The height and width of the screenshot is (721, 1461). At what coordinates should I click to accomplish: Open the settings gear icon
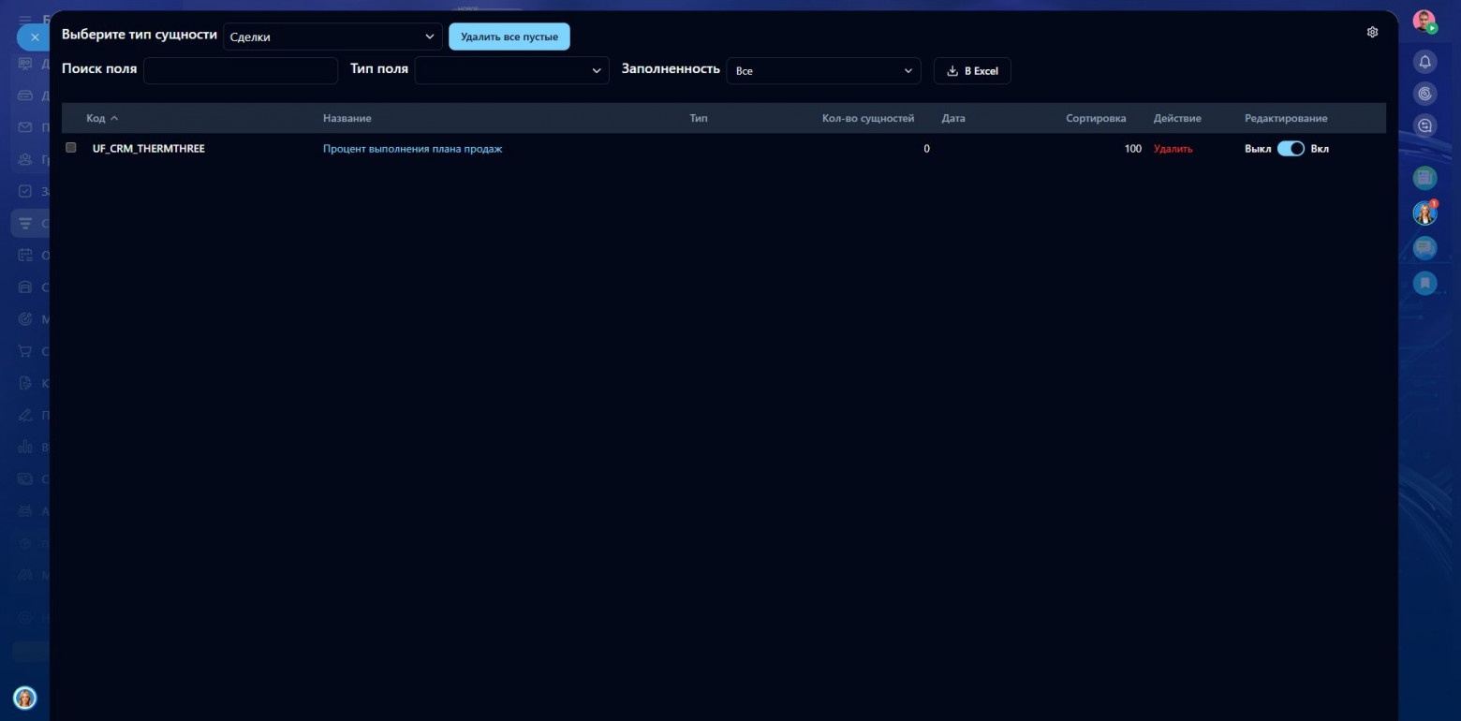(1372, 32)
